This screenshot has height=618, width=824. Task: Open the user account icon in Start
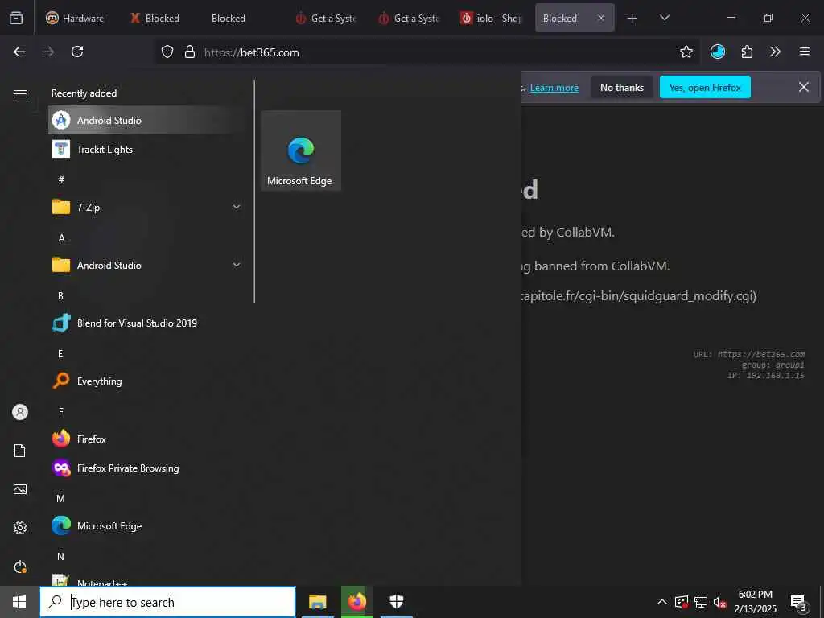coord(20,412)
